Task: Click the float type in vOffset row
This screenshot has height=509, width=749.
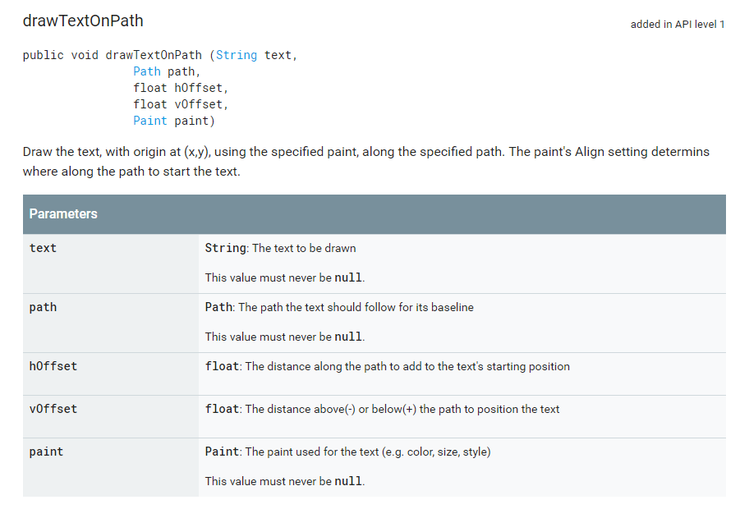Action: 222,409
